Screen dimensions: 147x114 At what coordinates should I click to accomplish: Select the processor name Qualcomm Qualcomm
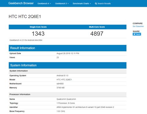(66, 99)
